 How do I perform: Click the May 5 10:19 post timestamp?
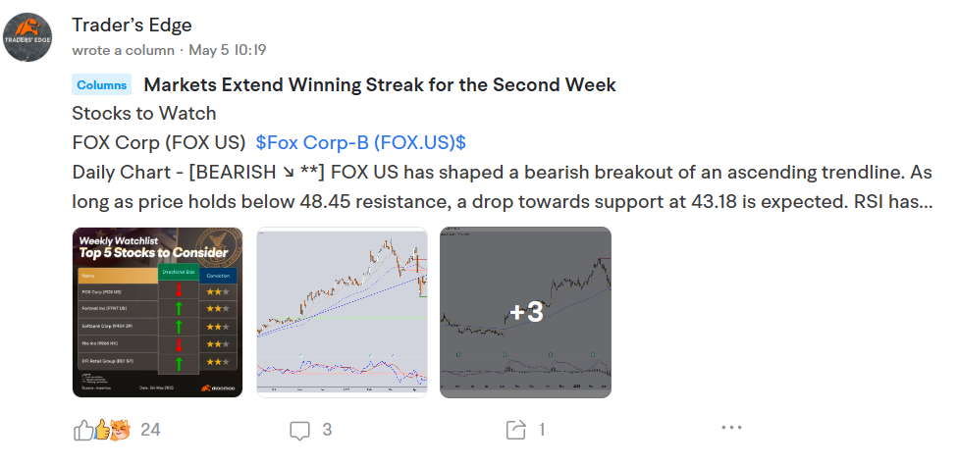tap(228, 50)
